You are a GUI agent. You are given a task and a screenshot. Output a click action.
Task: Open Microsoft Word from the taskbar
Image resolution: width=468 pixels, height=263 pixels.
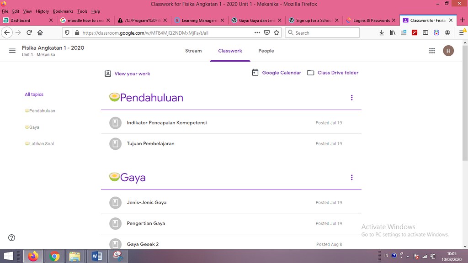(97, 256)
